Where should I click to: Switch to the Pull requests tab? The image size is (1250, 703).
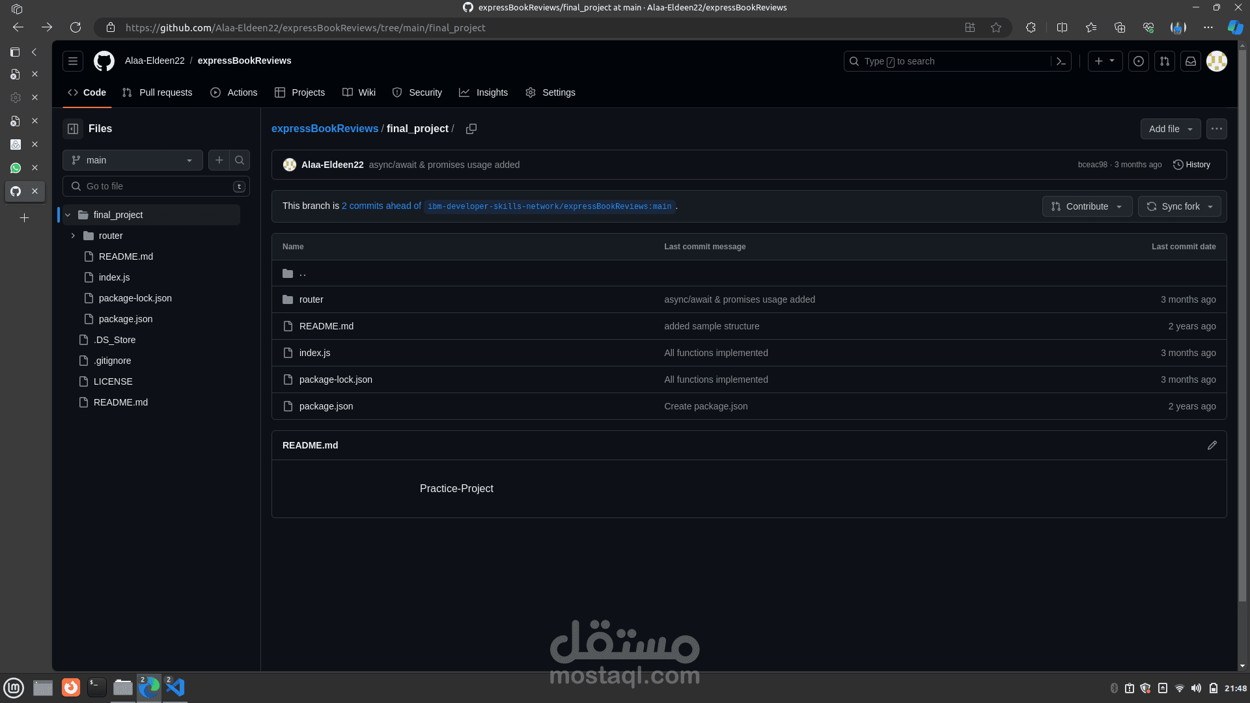pos(158,92)
